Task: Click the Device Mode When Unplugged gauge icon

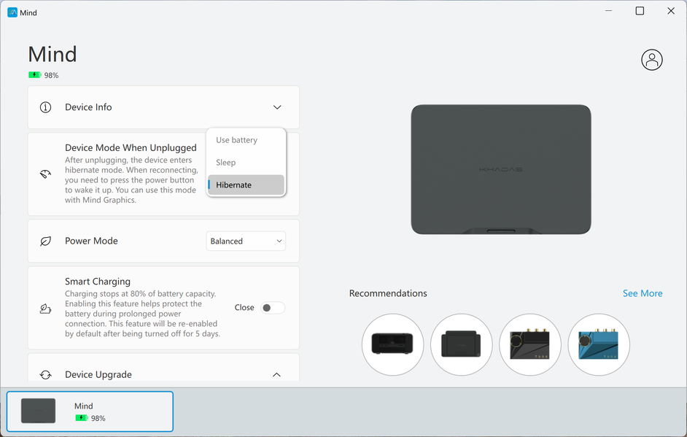Action: (45, 174)
